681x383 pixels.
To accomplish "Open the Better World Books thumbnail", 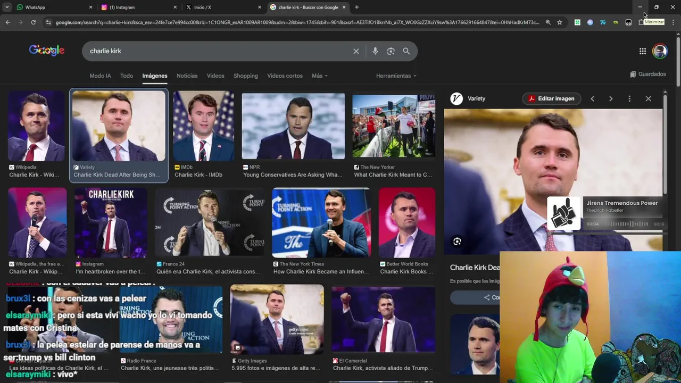I will [407, 223].
